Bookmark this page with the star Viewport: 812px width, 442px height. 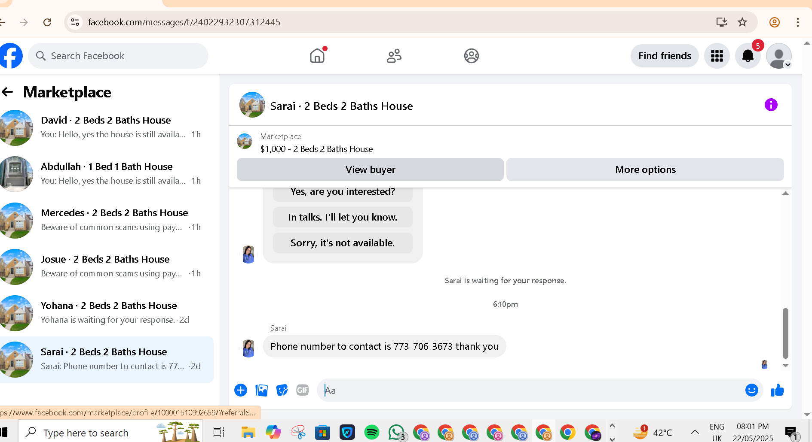click(742, 22)
